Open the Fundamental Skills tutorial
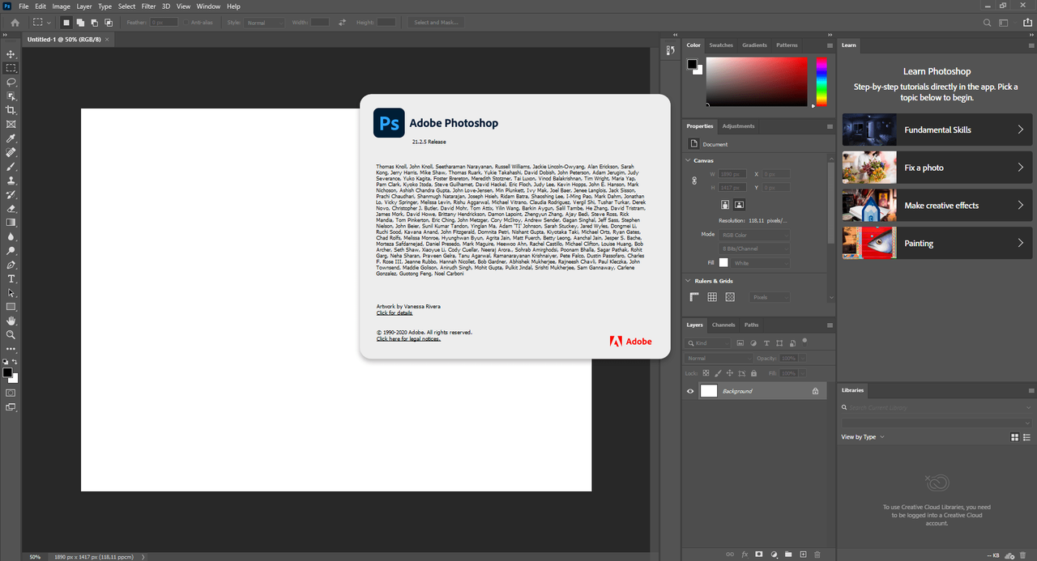Image resolution: width=1037 pixels, height=561 pixels. pos(937,130)
